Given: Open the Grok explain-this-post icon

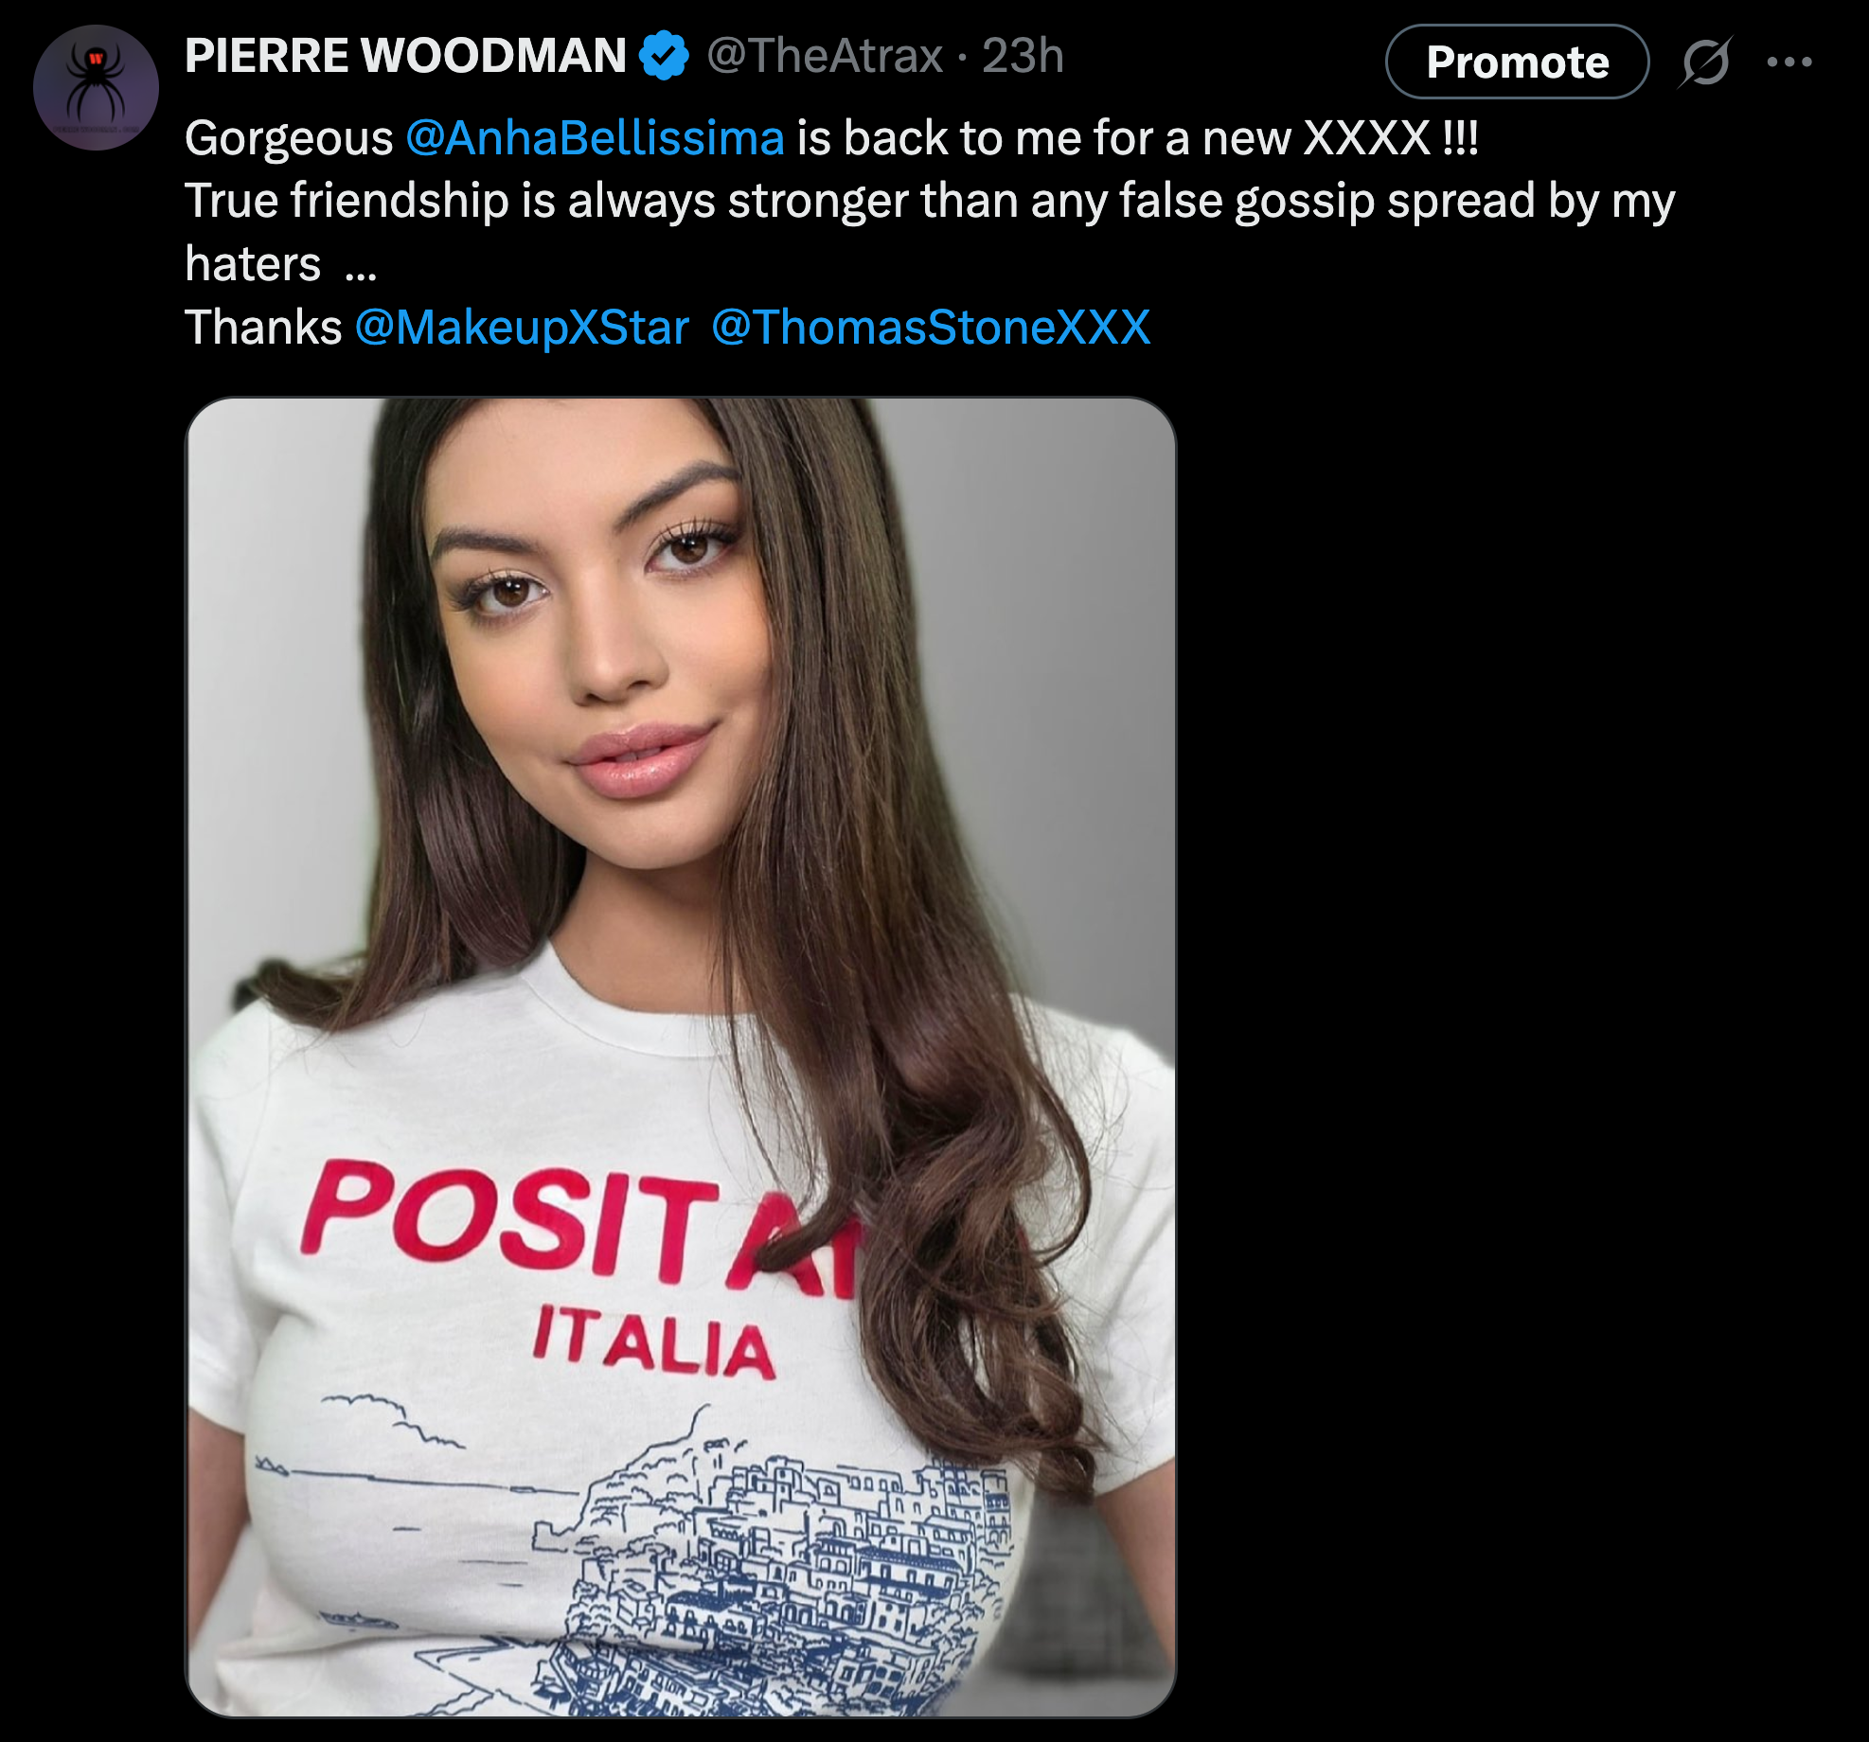Looking at the screenshot, I should pyautogui.click(x=1706, y=62).
